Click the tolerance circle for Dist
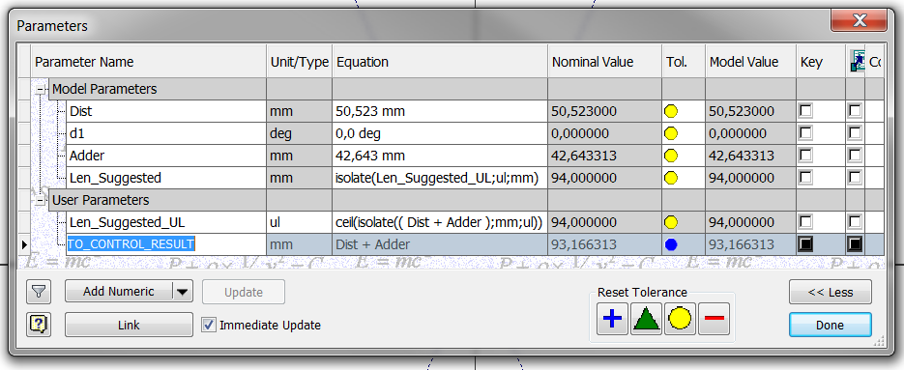 pos(670,111)
